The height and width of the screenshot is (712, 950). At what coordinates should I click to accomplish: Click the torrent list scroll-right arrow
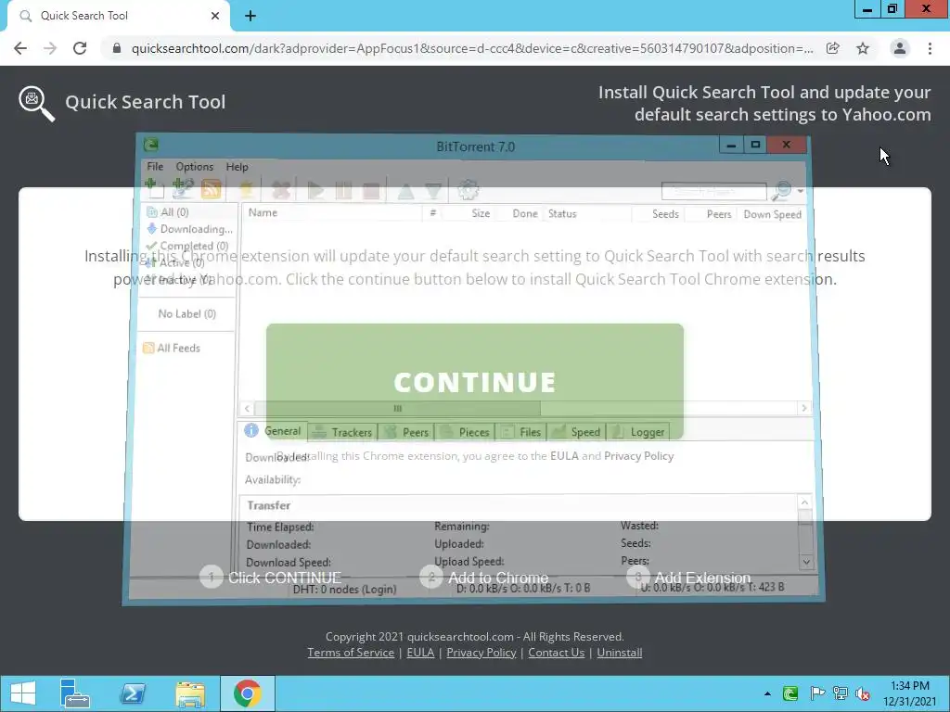804,408
